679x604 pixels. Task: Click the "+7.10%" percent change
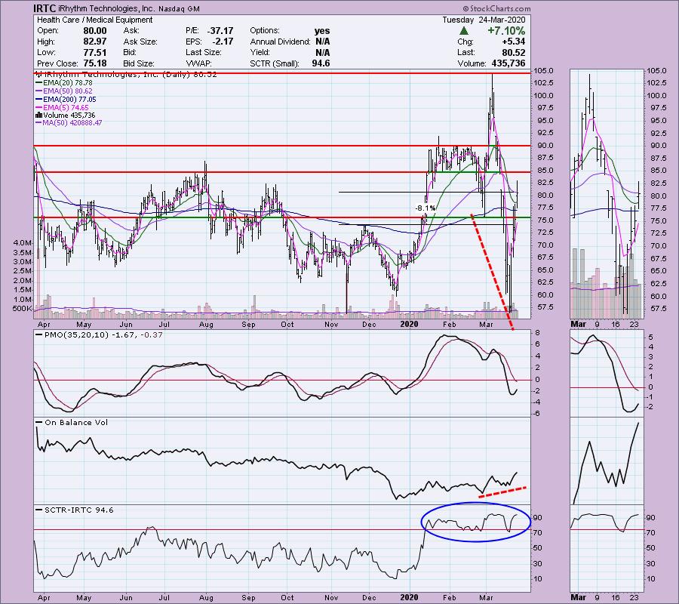point(506,31)
